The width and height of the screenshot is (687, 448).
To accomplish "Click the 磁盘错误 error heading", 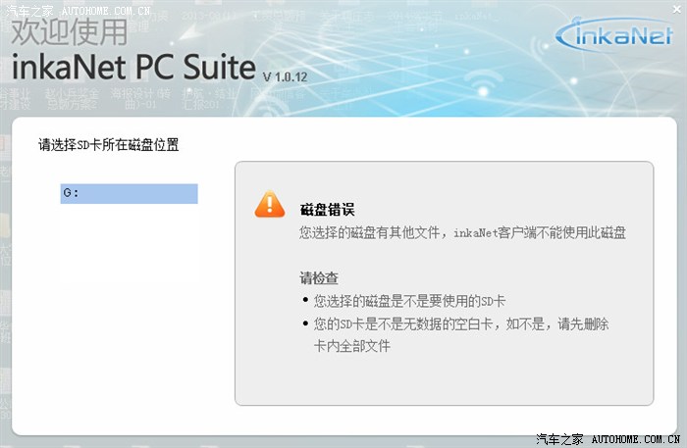I will click(x=327, y=210).
